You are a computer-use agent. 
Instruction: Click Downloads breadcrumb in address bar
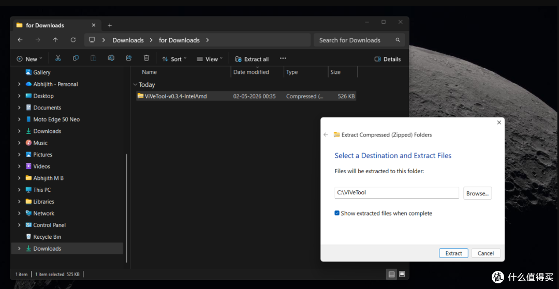tap(128, 40)
